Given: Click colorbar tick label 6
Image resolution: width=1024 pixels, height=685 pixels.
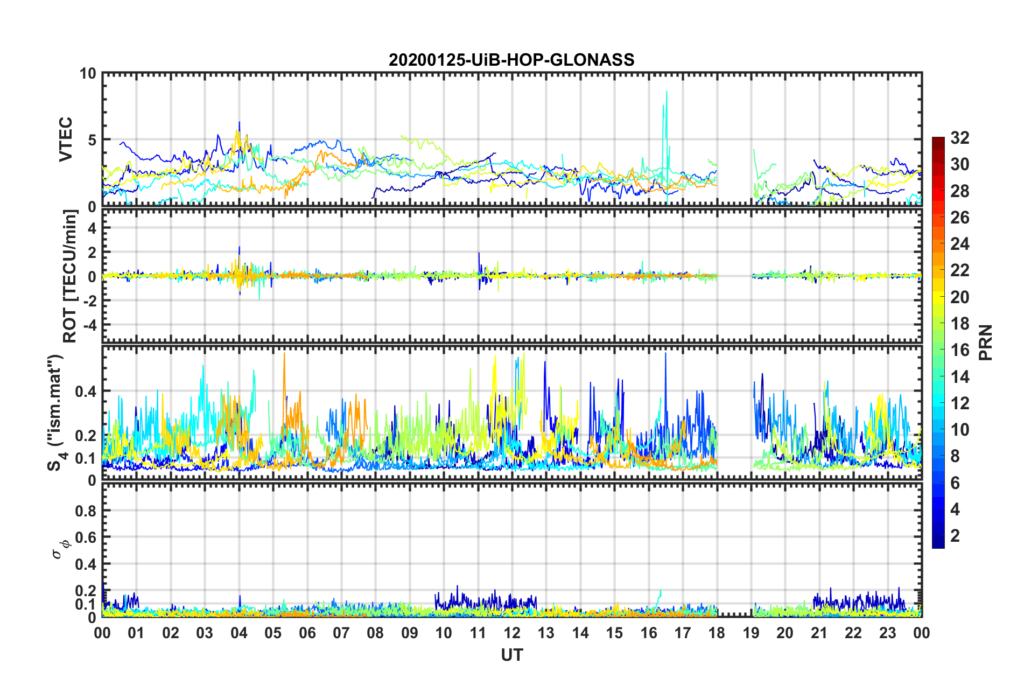Looking at the screenshot, I should pos(955,483).
